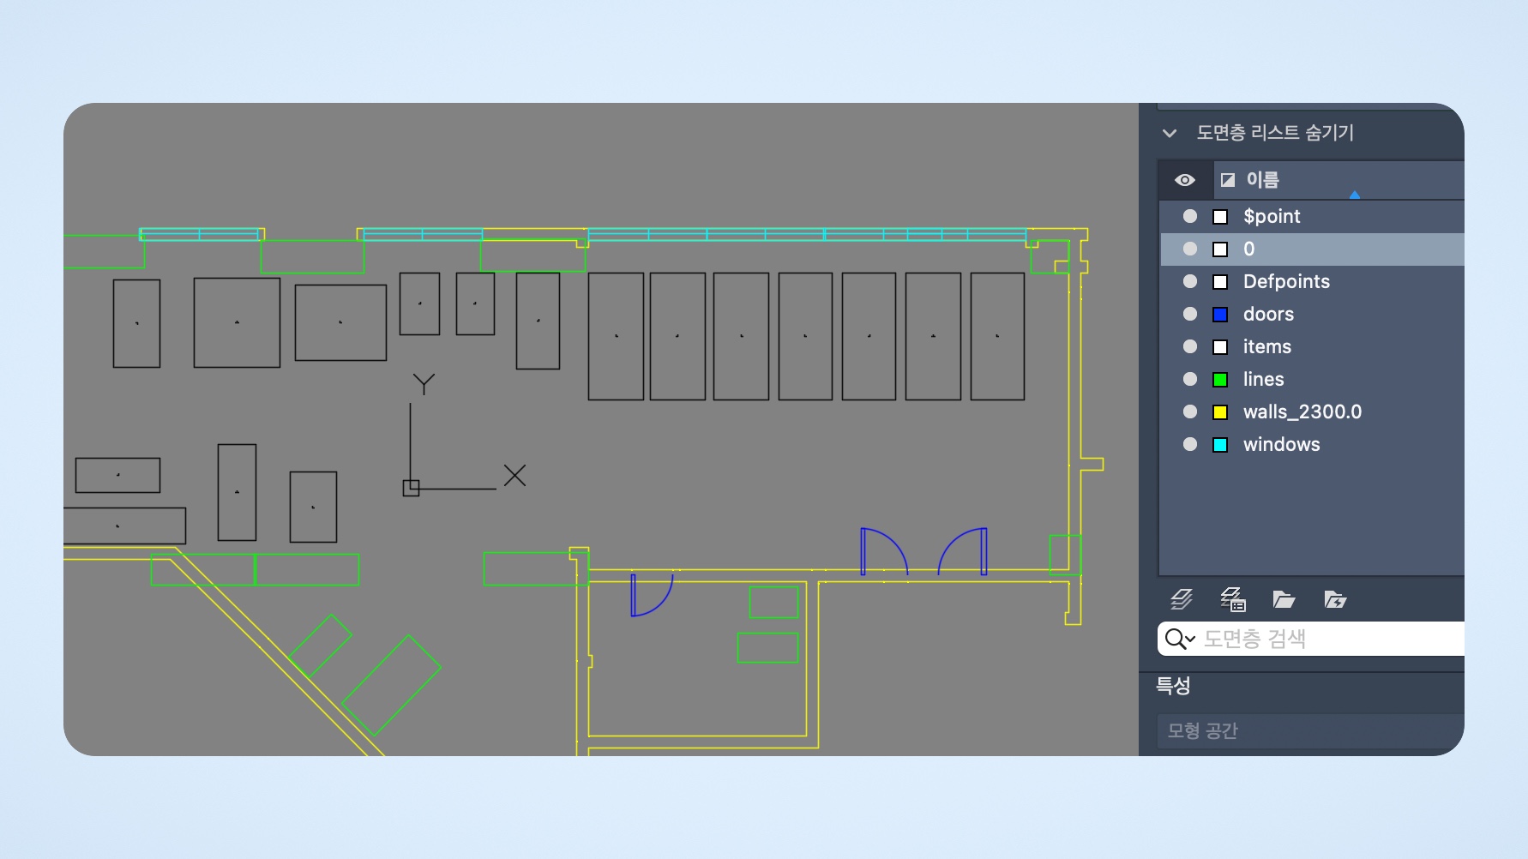Open the magnifier search options dropdown

click(x=1180, y=639)
